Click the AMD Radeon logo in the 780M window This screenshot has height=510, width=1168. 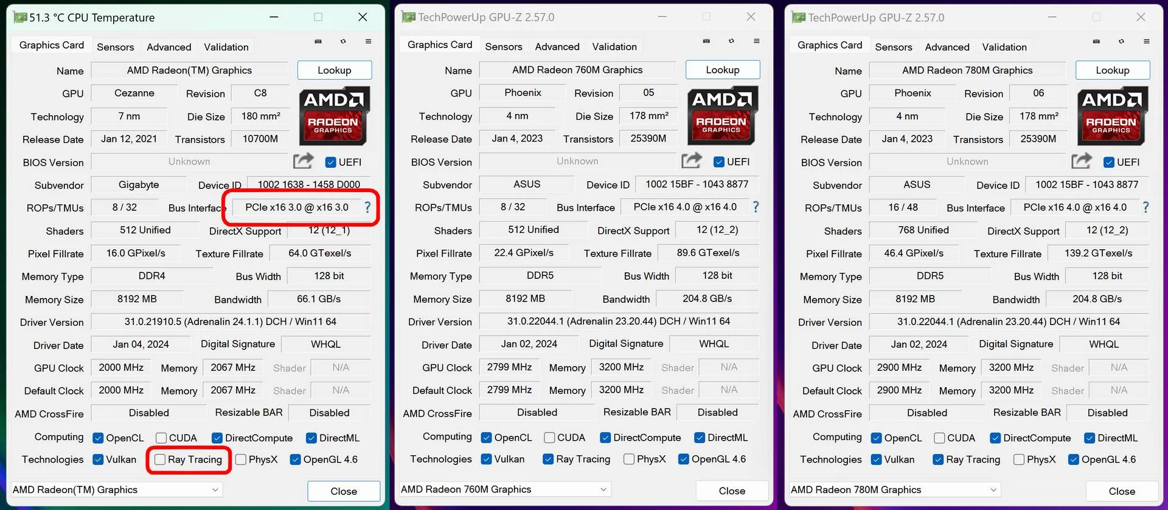1111,116
